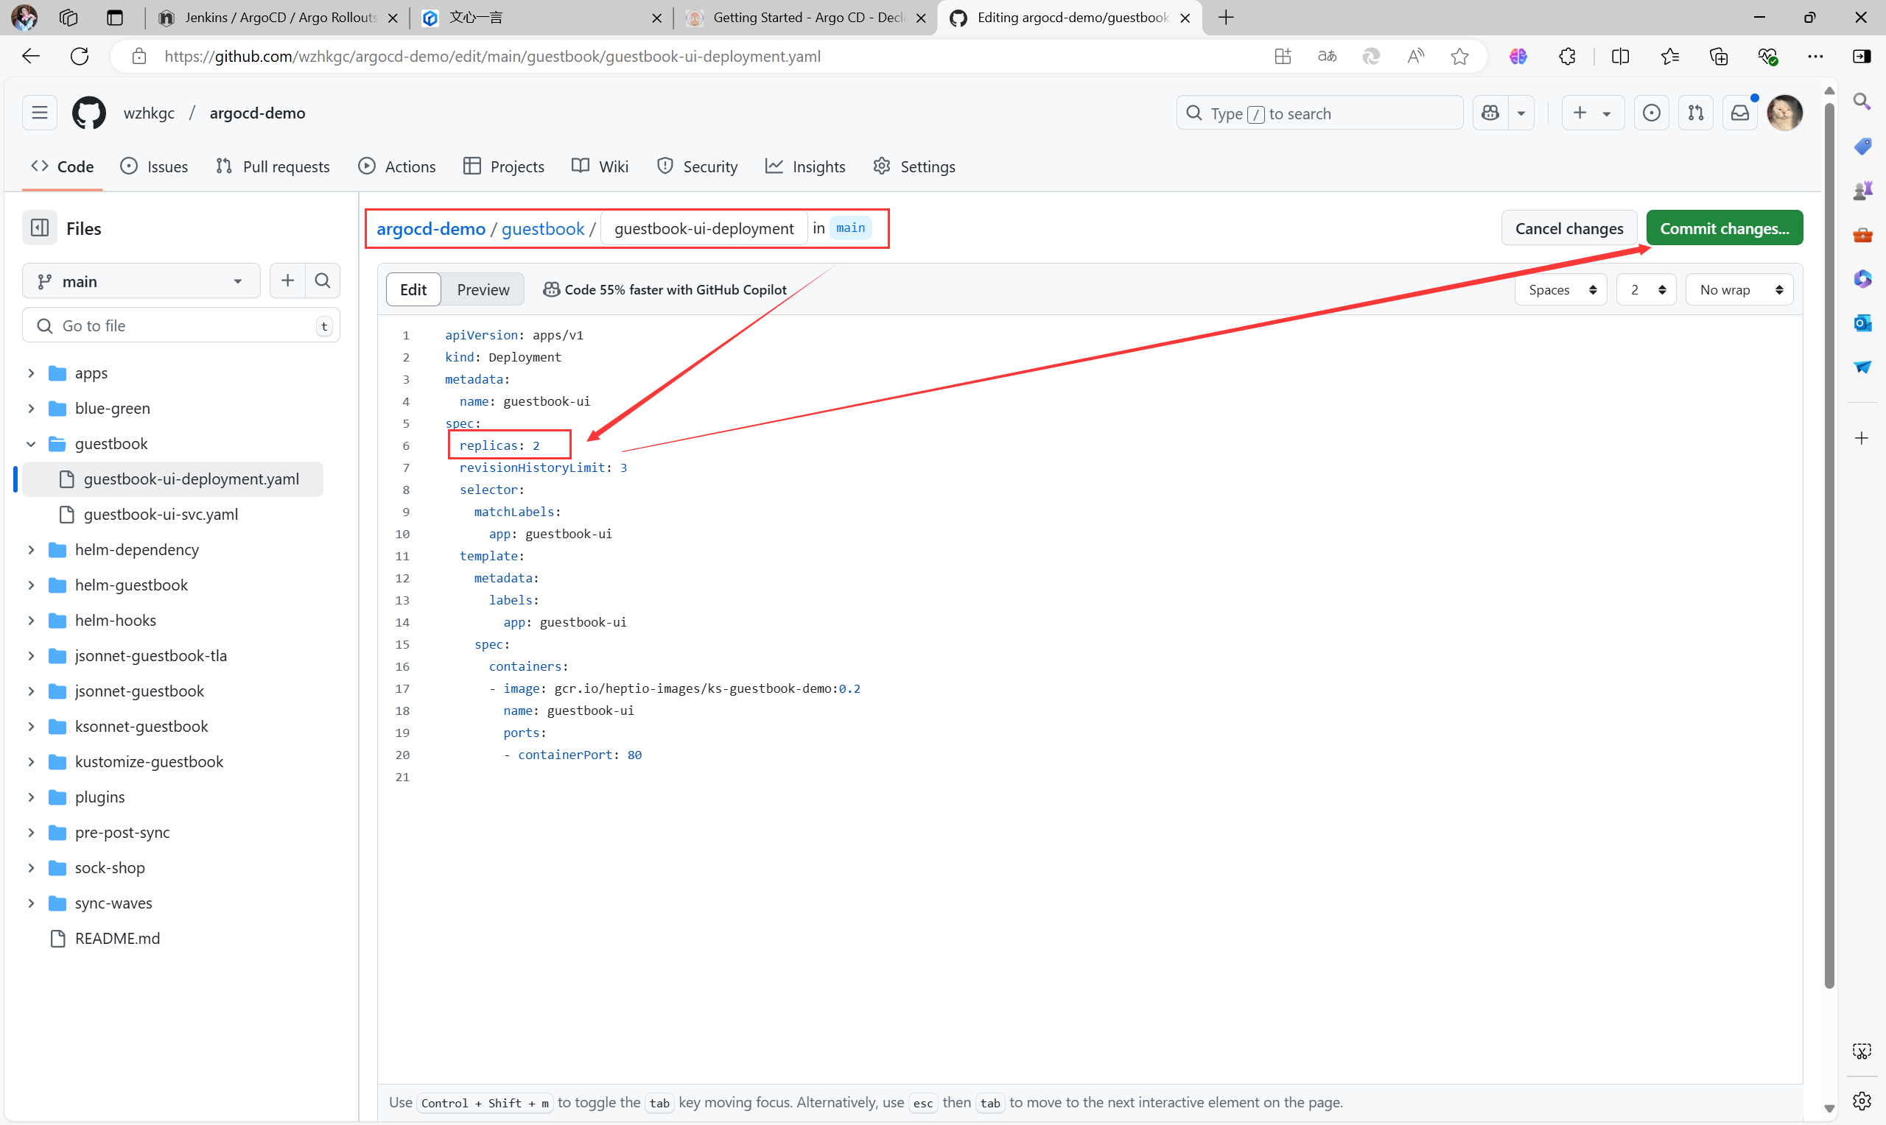The height and width of the screenshot is (1125, 1886).
Task: Open guestbook-ui-svc.yaml in file tree
Action: [x=161, y=514]
